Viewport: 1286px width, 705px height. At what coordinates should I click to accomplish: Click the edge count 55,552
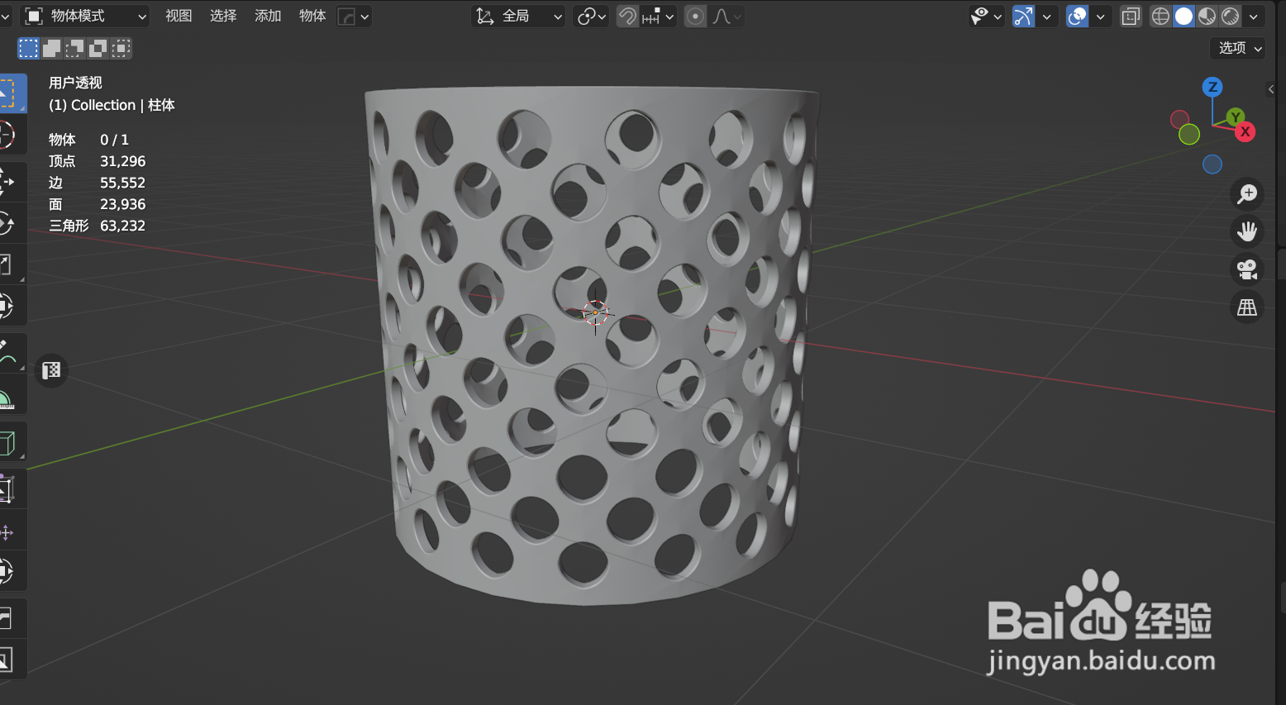point(122,183)
